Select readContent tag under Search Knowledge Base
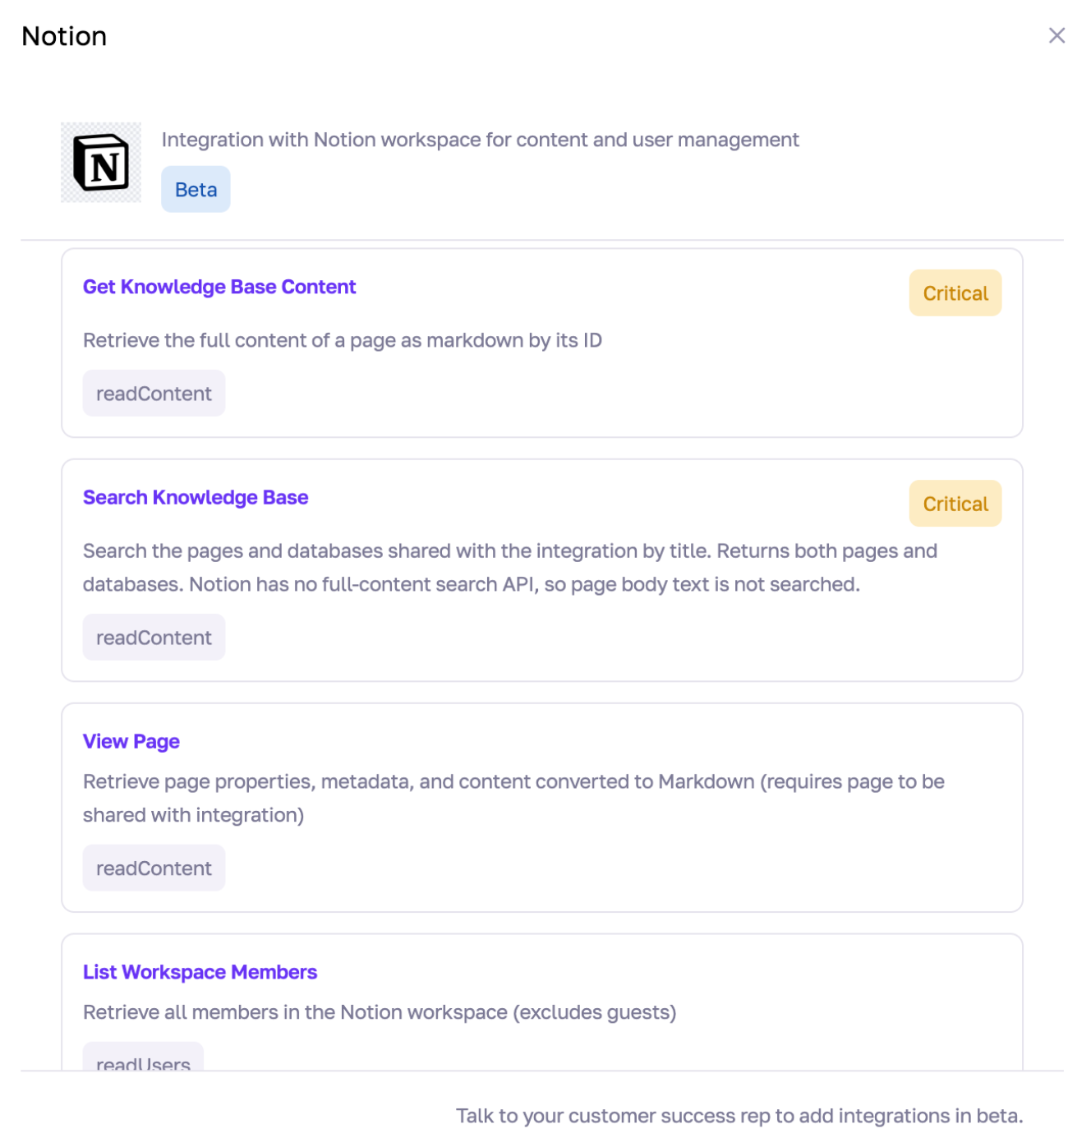This screenshot has height=1147, width=1091. [154, 638]
